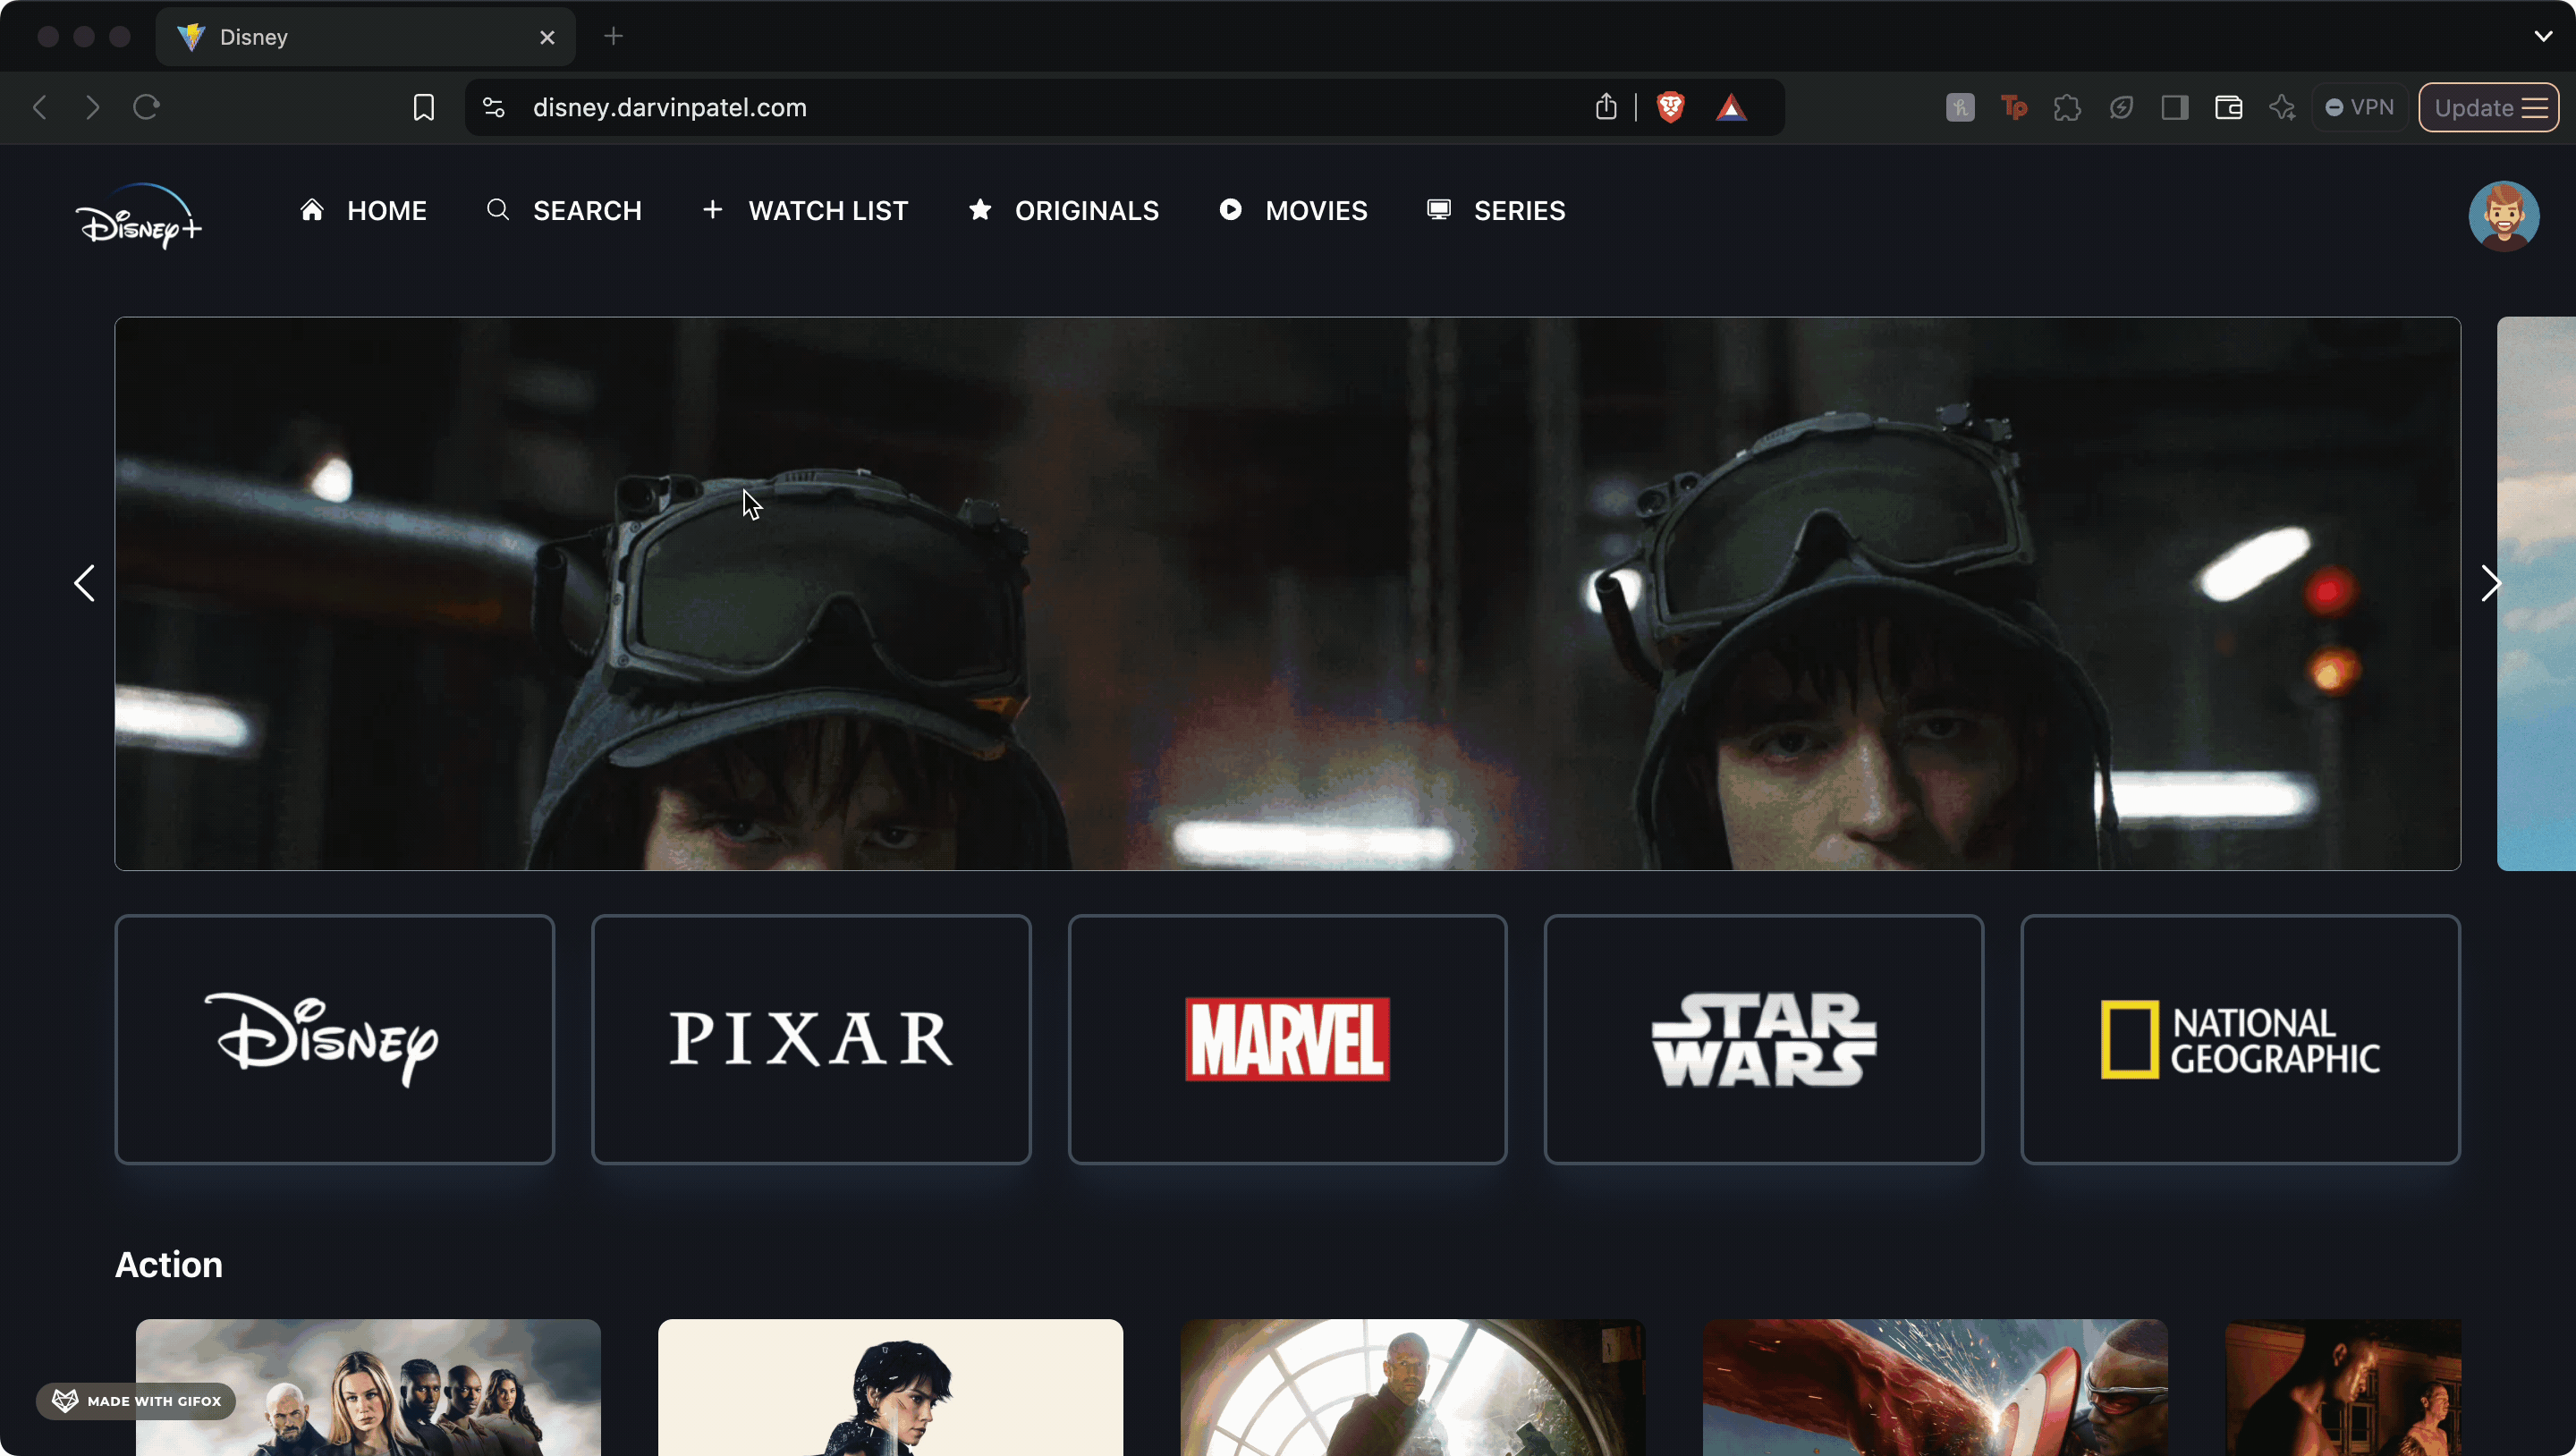Open site settings toggle icon in address bar
Screen dimensions: 2576x1456
tap(494, 107)
